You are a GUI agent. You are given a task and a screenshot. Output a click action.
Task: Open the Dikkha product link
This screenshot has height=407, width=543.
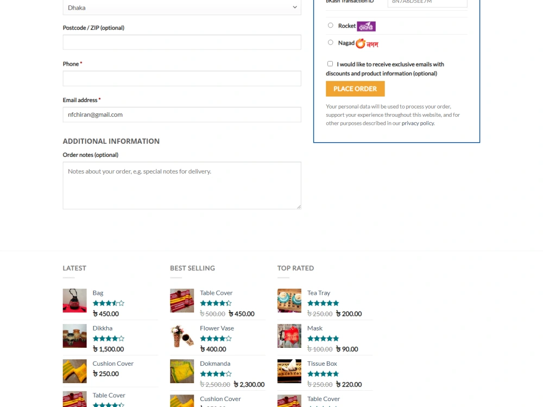point(102,328)
